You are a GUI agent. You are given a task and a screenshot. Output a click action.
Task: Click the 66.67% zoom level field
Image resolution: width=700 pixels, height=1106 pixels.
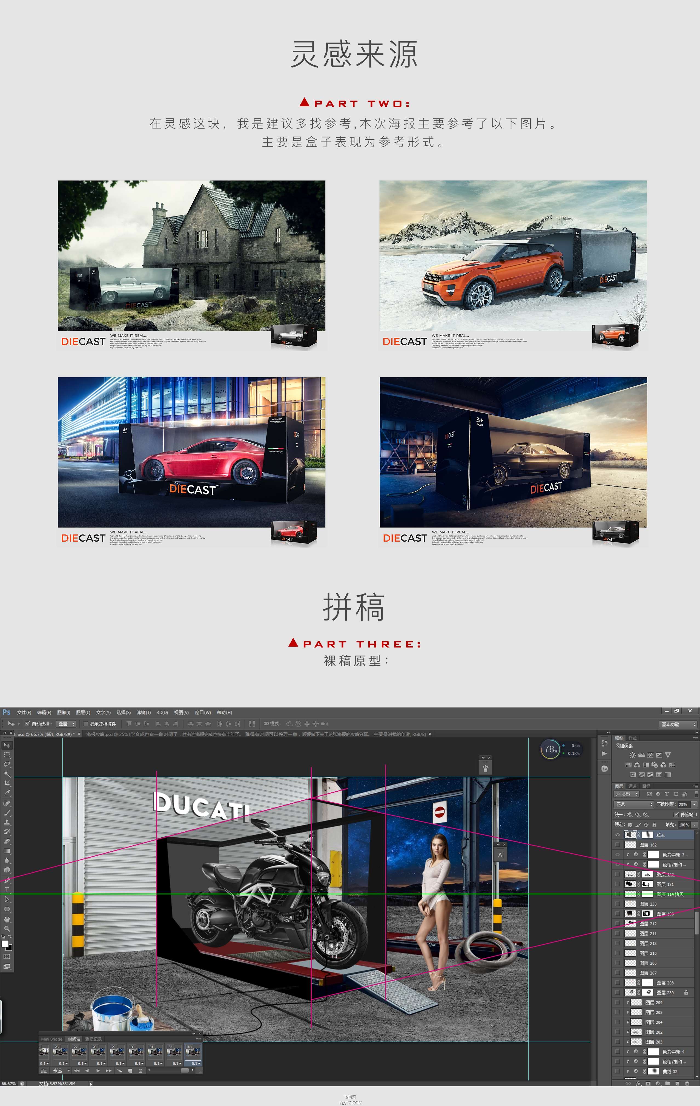9,1084
